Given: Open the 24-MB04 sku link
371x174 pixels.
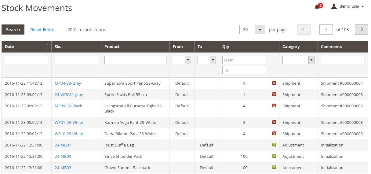Looking at the screenshot, I should [63, 156].
